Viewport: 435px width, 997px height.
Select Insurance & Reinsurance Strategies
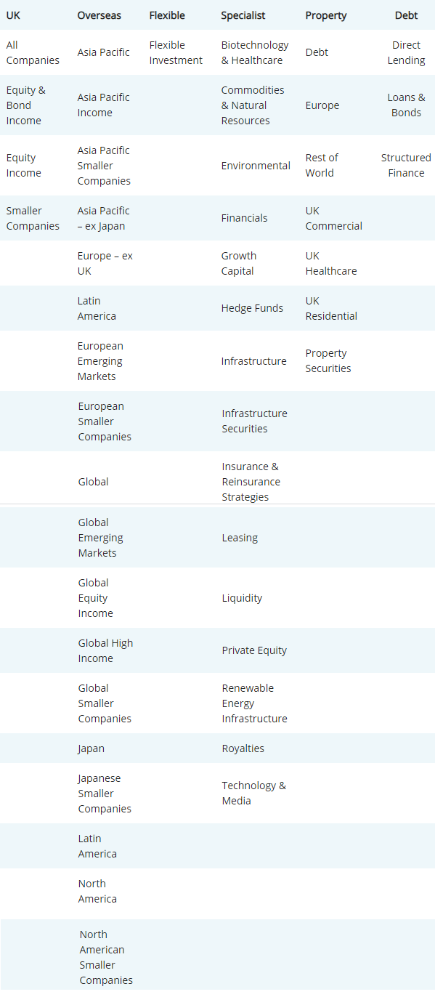tap(251, 482)
